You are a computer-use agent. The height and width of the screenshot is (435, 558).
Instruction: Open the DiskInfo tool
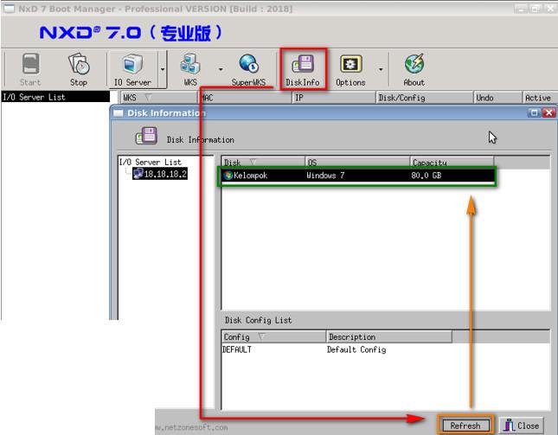pos(303,70)
